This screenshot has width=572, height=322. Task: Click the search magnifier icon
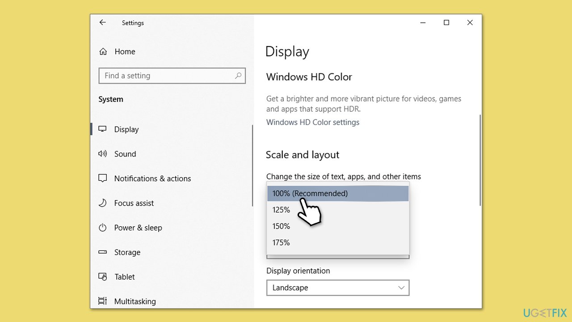238,76
